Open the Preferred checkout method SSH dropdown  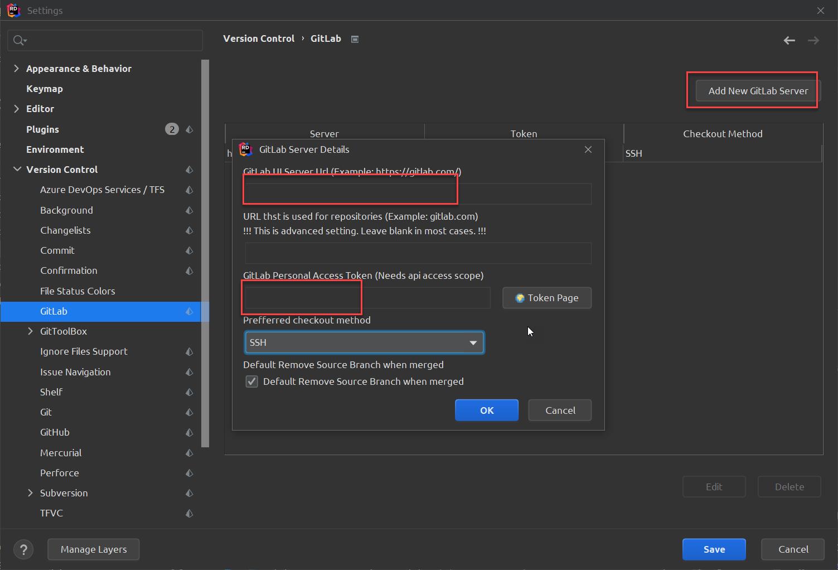(364, 342)
